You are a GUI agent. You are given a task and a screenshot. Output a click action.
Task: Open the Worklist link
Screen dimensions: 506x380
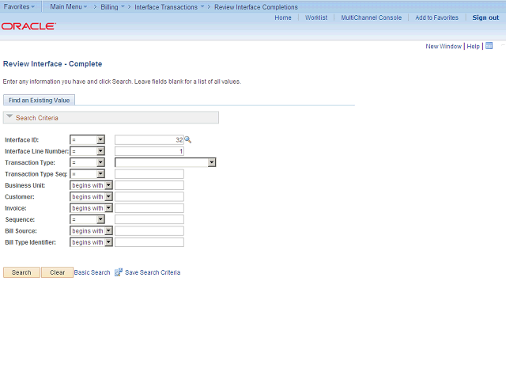[316, 17]
